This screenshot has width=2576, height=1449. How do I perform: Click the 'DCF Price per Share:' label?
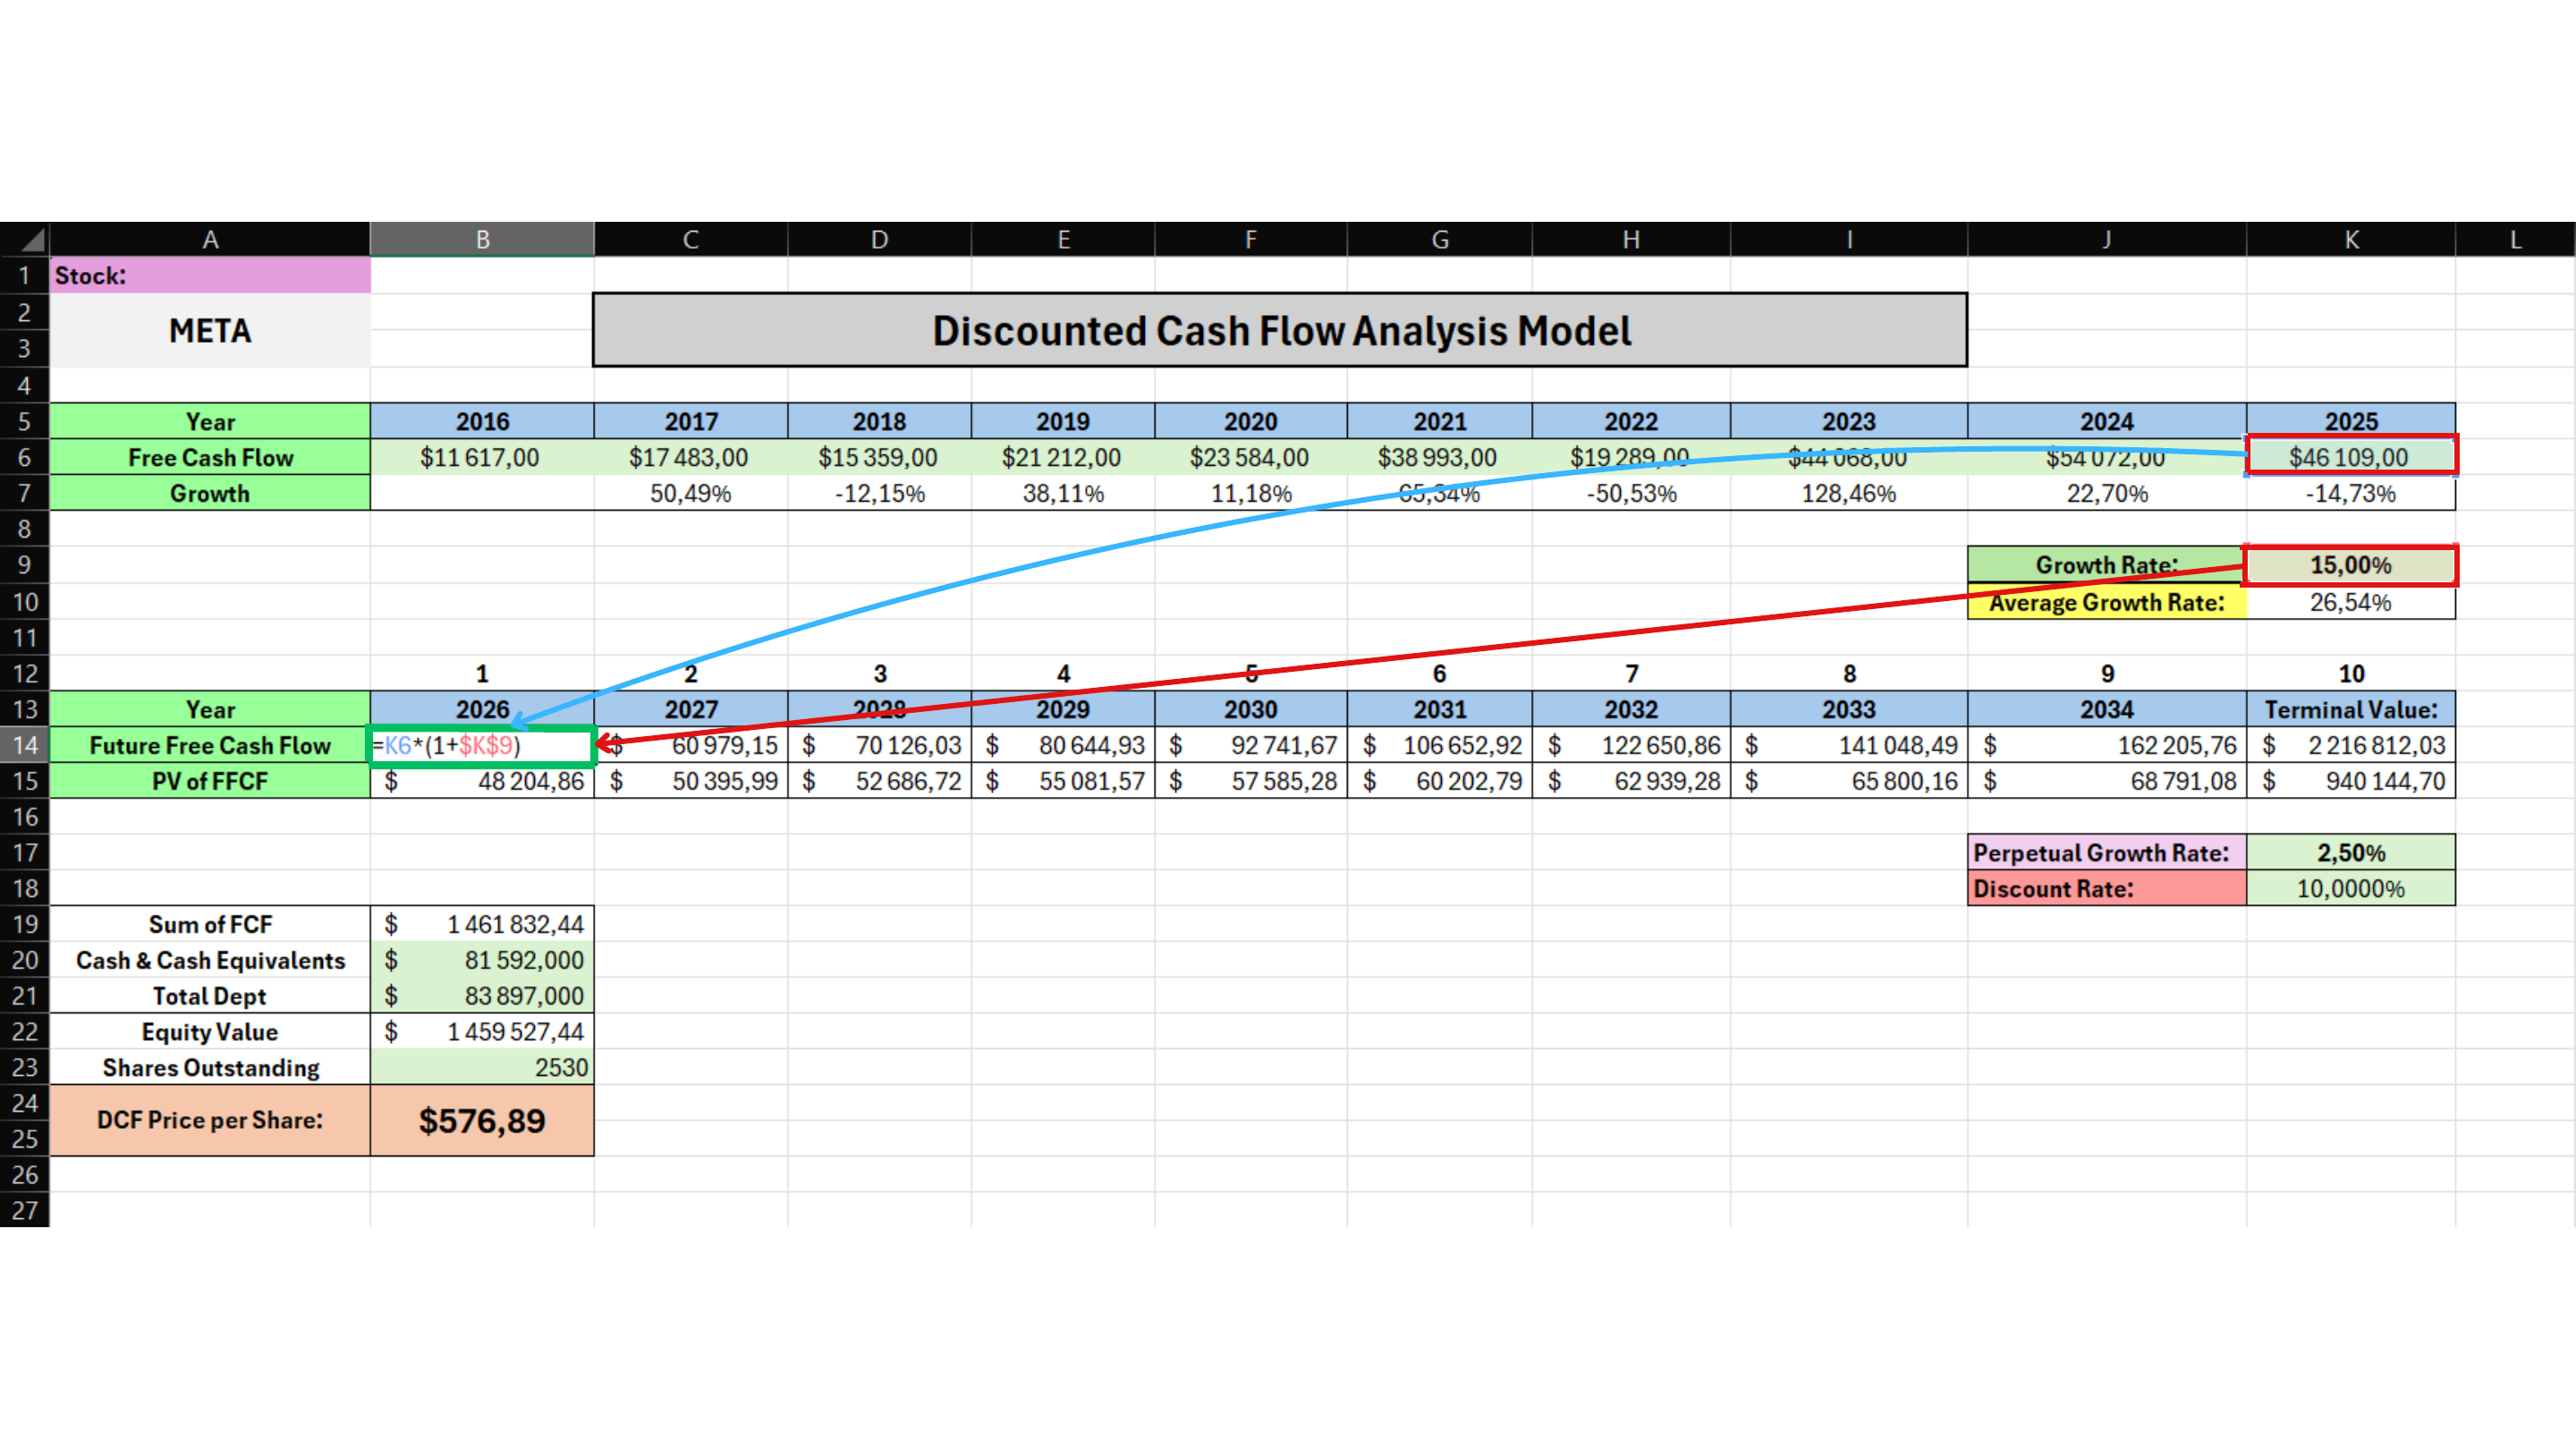click(210, 1121)
